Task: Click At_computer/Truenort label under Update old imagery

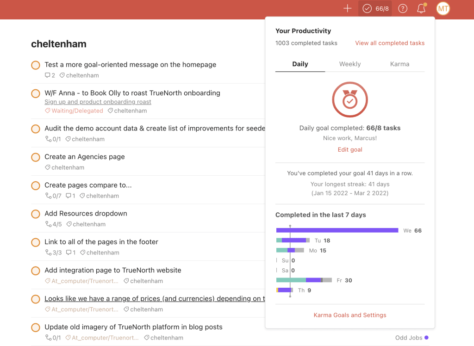Action: point(102,338)
